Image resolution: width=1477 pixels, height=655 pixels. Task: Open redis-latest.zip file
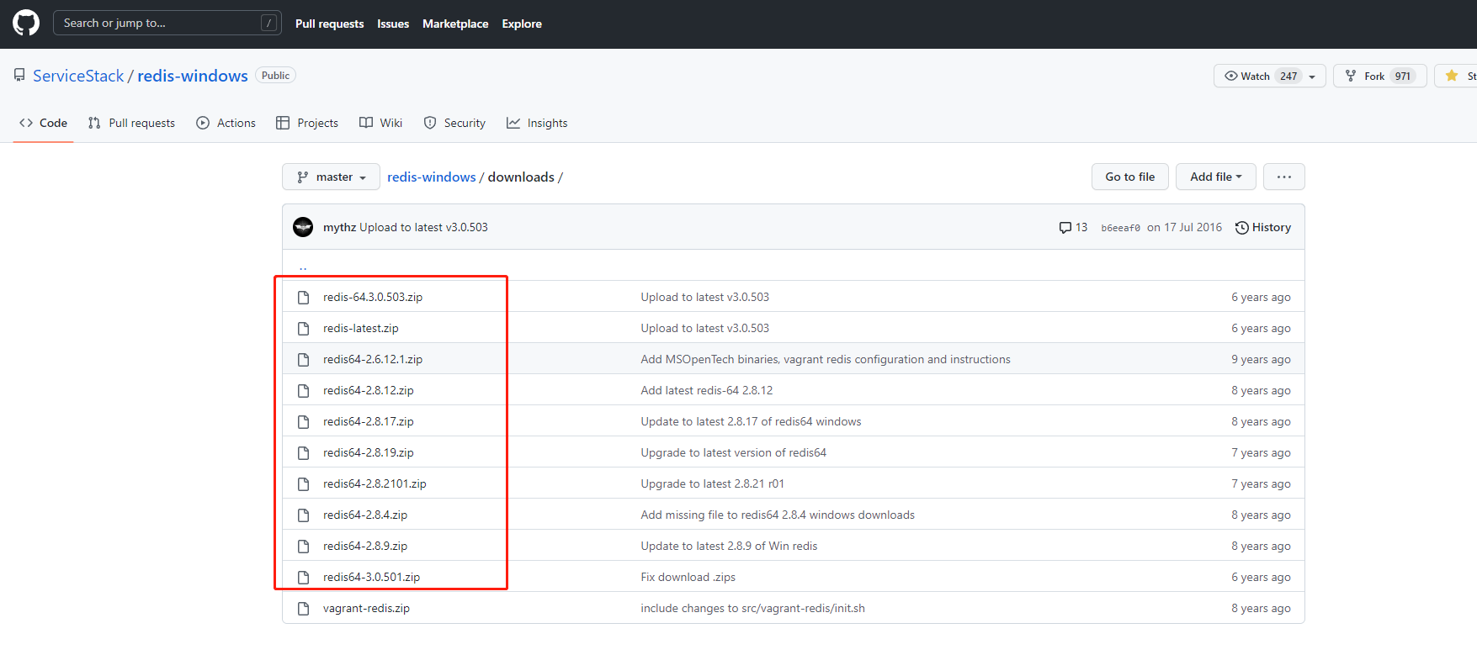pyautogui.click(x=361, y=328)
